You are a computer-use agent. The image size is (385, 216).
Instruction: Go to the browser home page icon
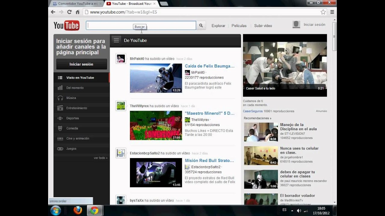[78, 12]
